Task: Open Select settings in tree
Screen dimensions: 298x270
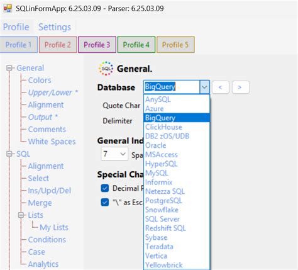Action: point(38,178)
